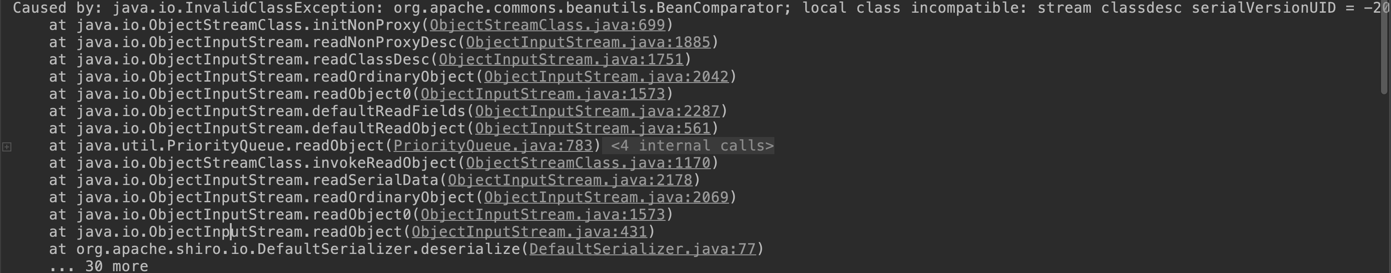Viewport: 1391px width, 273px height.
Task: Click 'java.io.ObjectInputStream.defaultReadObject' text
Action: 271,129
